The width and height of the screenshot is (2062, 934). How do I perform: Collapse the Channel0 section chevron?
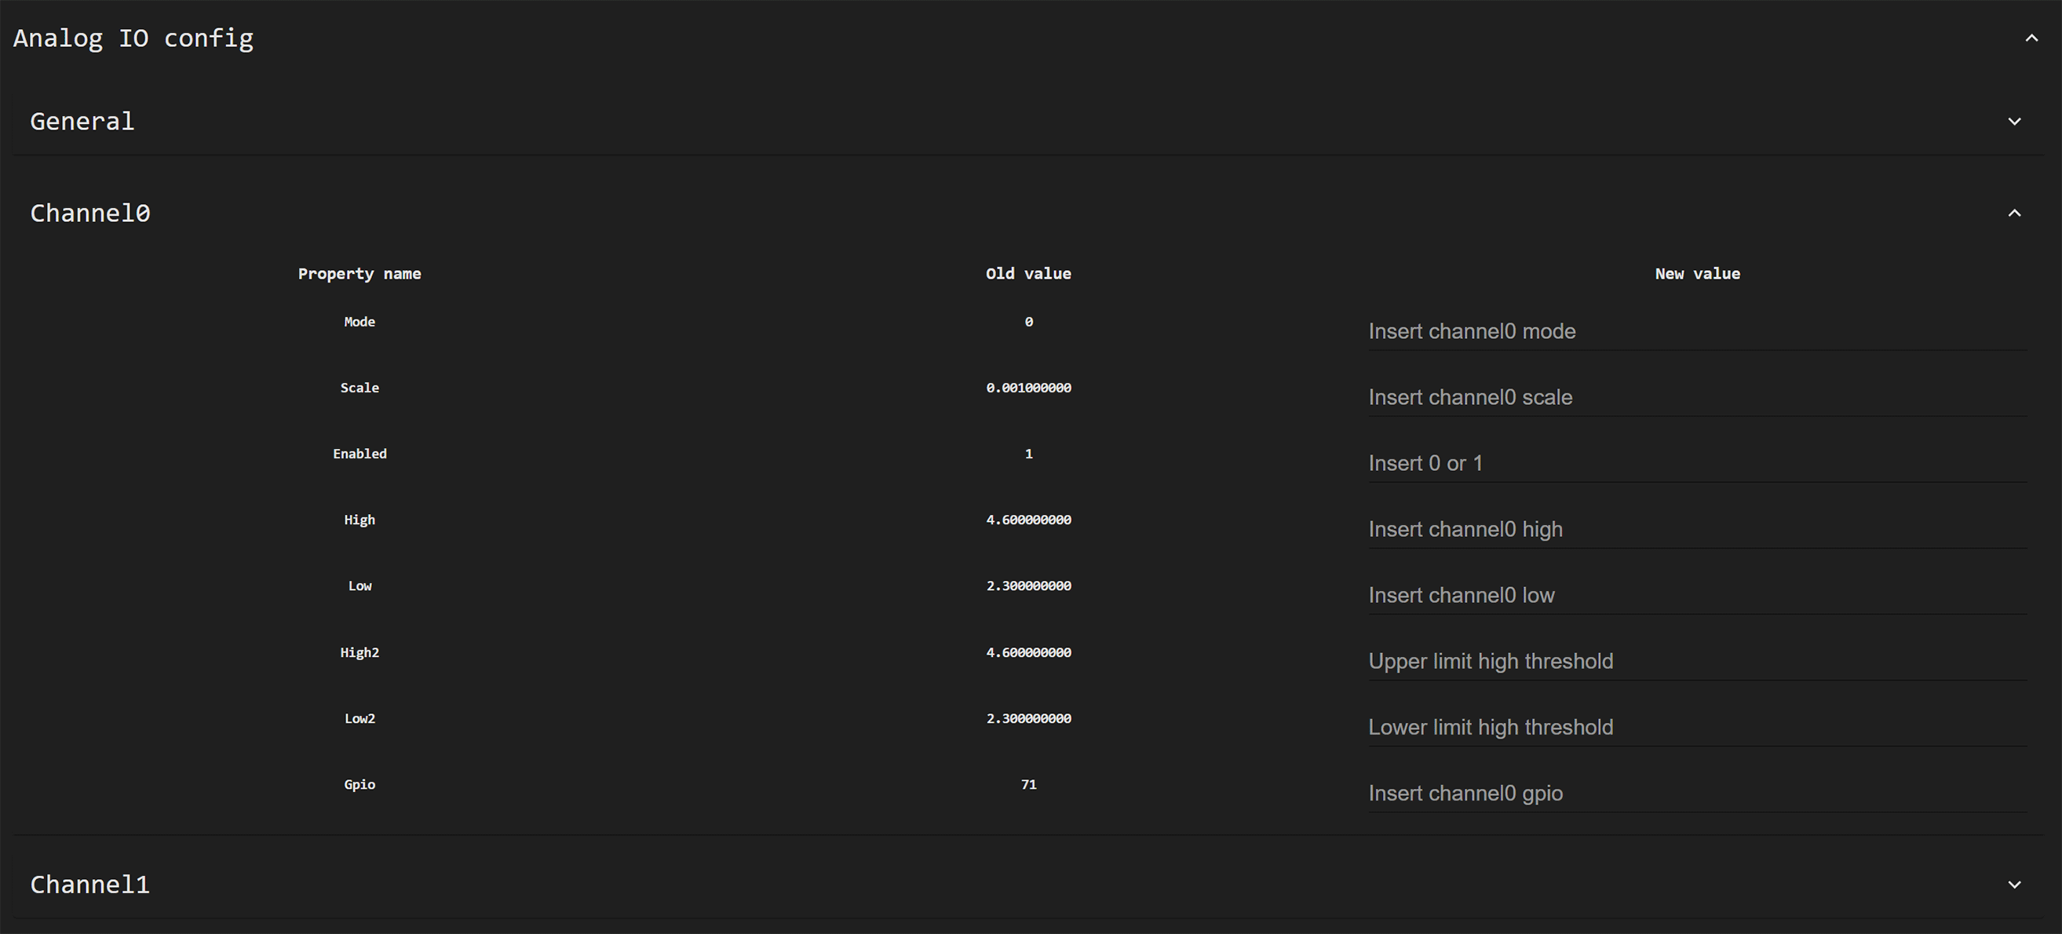[2014, 213]
